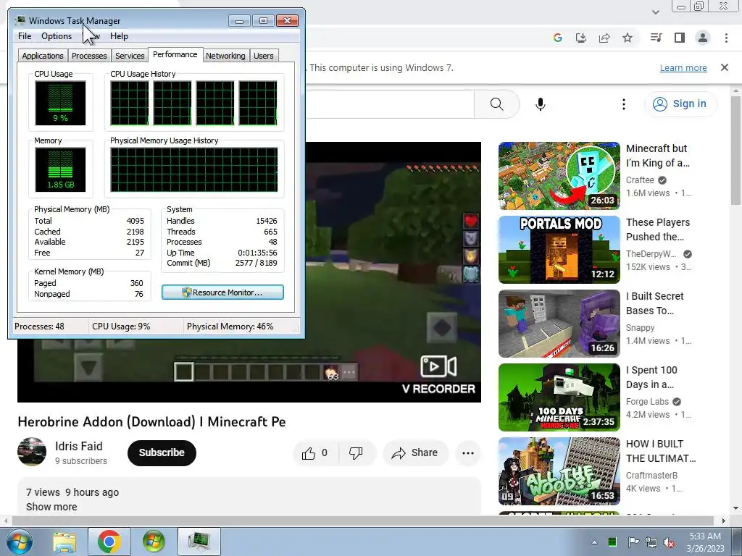742x556 pixels.
Task: Open the Chrome three-dot menu
Action: (726, 38)
